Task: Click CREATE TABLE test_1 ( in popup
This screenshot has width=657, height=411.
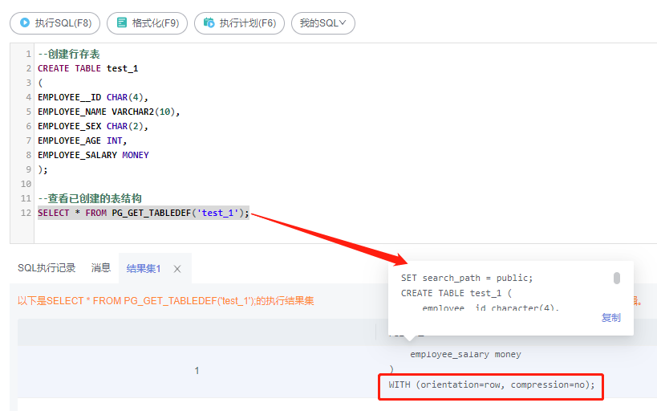Action: [x=456, y=293]
